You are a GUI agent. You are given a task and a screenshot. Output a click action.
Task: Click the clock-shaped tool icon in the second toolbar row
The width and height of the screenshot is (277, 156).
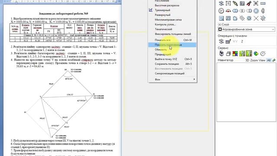(221, 11)
